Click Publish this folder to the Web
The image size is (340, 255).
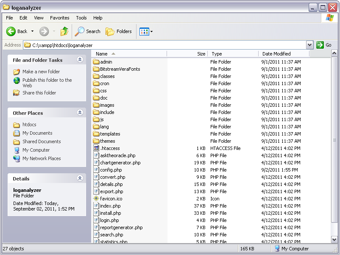(x=47, y=83)
